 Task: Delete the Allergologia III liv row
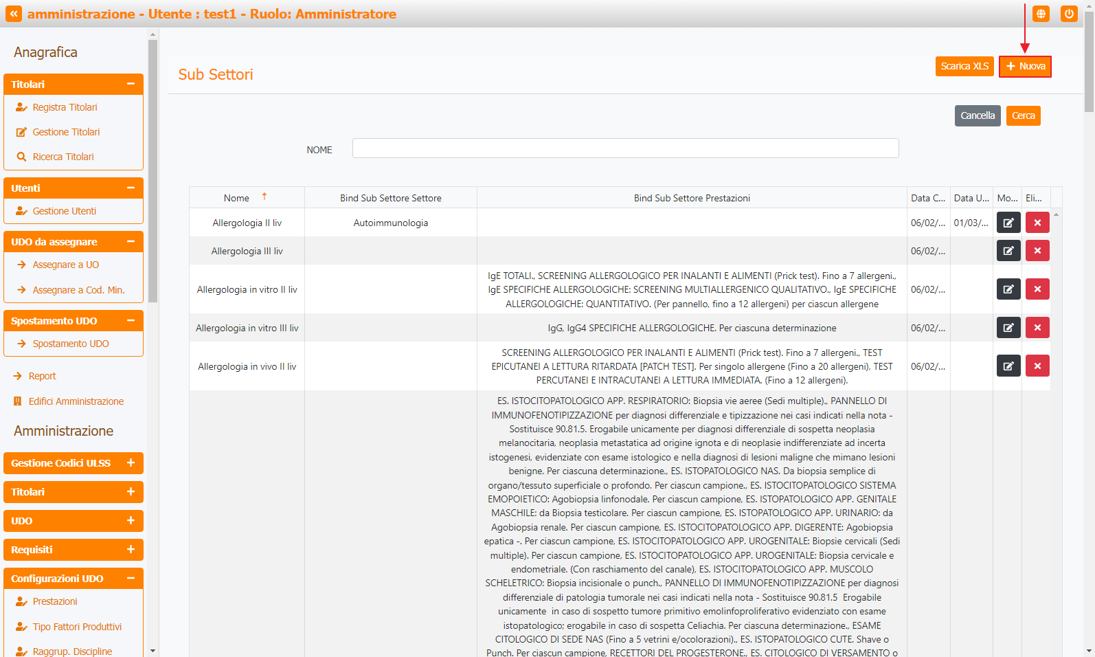1037,251
